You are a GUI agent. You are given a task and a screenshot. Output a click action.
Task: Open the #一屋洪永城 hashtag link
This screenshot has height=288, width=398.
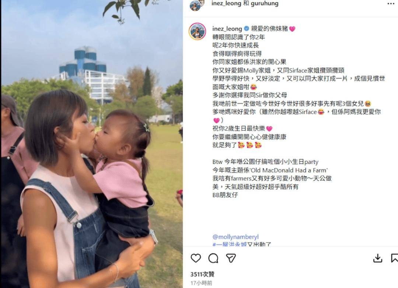(x=230, y=244)
